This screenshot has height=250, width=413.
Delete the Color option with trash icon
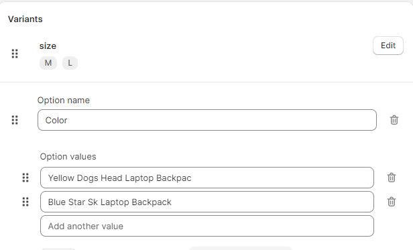(394, 120)
